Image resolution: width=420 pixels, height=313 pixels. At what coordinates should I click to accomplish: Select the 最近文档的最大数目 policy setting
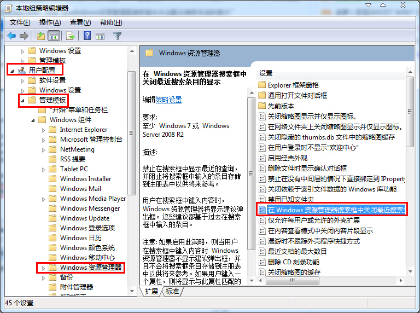[297, 251]
